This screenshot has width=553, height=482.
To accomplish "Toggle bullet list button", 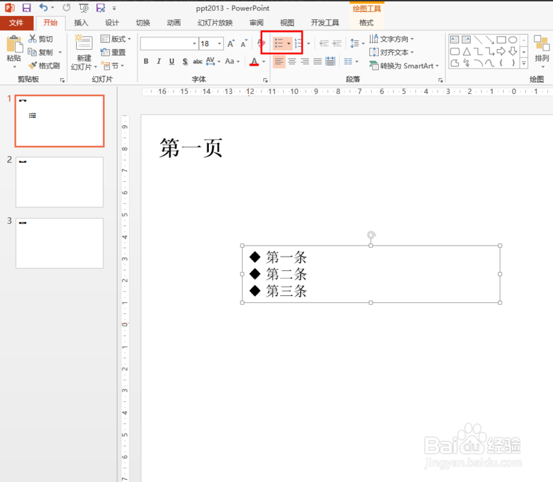I will click(279, 44).
